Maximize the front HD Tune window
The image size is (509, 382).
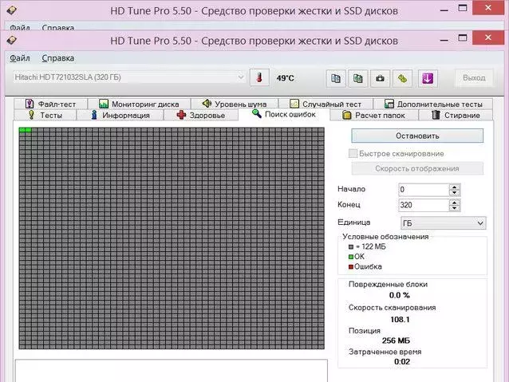(463, 38)
